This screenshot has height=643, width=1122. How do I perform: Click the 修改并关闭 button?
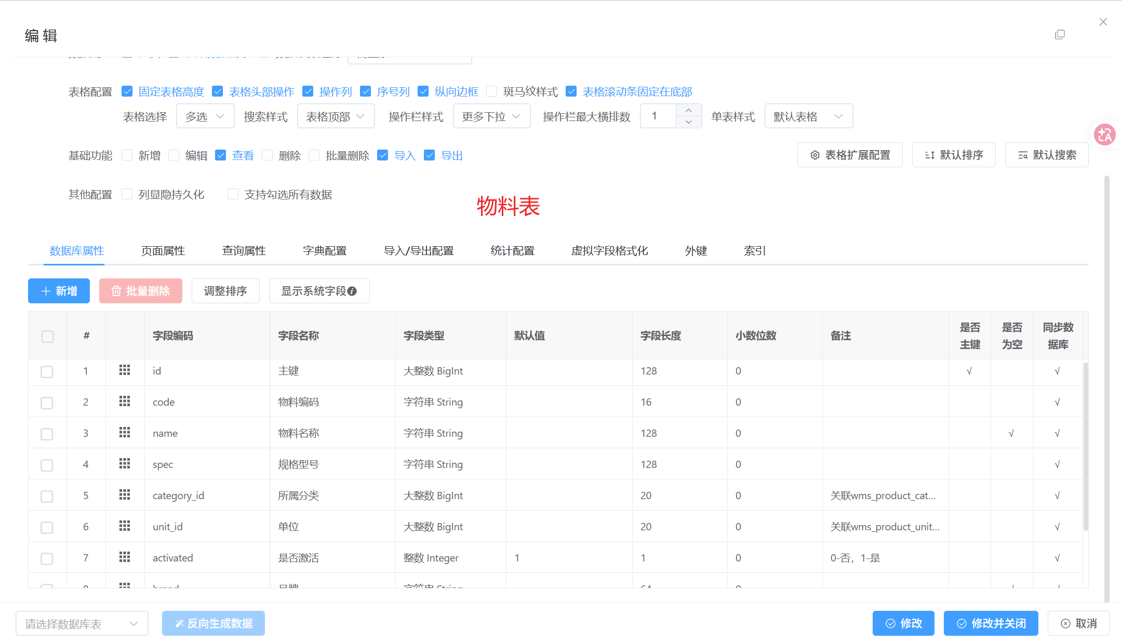991,624
